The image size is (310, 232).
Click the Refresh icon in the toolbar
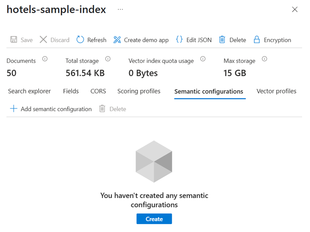tap(81, 40)
